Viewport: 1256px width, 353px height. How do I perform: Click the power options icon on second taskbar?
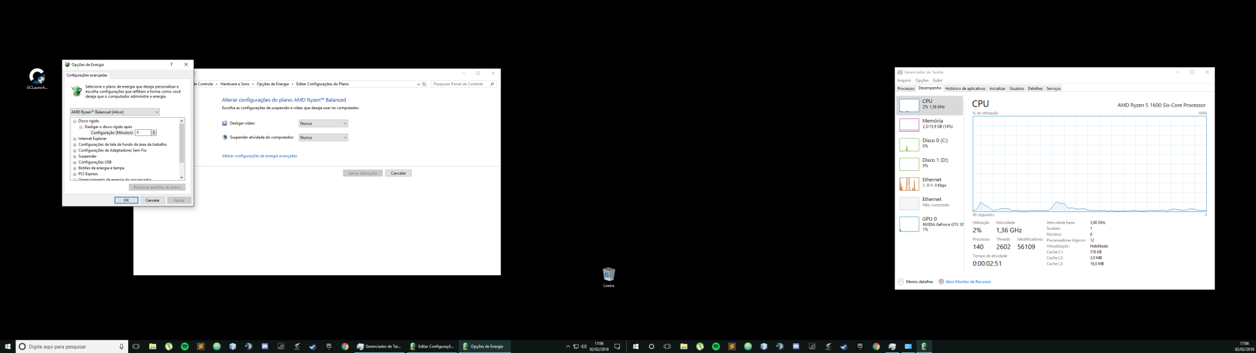[x=924, y=346]
